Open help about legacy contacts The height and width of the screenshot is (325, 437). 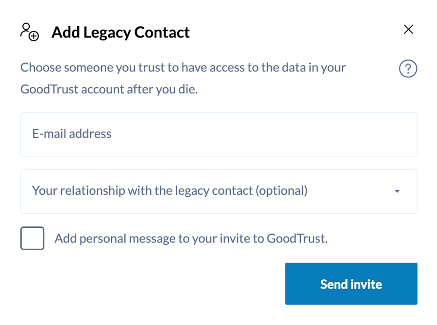(x=408, y=69)
